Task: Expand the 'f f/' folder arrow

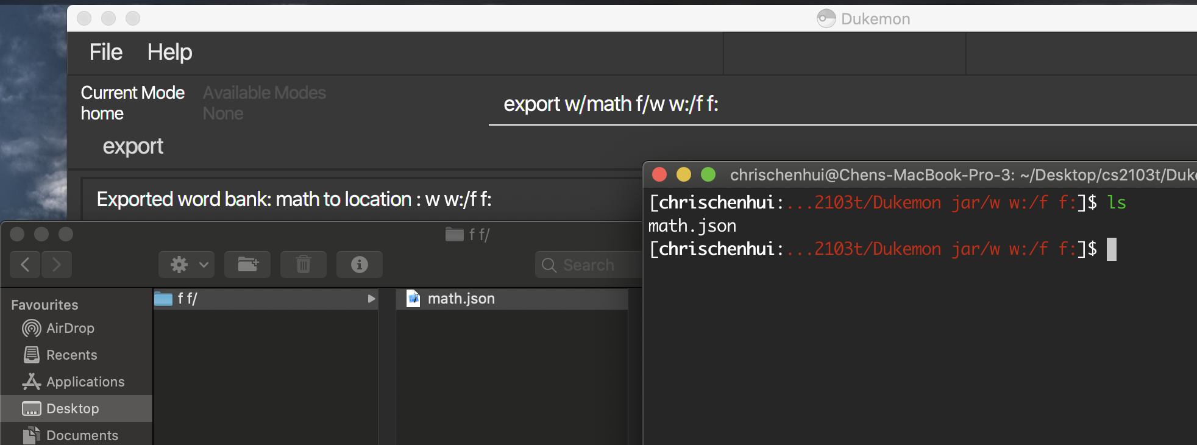Action: click(371, 299)
